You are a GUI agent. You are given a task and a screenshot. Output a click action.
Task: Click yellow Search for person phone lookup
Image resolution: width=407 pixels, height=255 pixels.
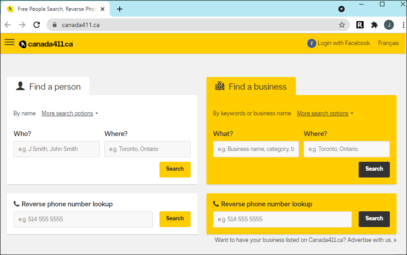(x=175, y=219)
